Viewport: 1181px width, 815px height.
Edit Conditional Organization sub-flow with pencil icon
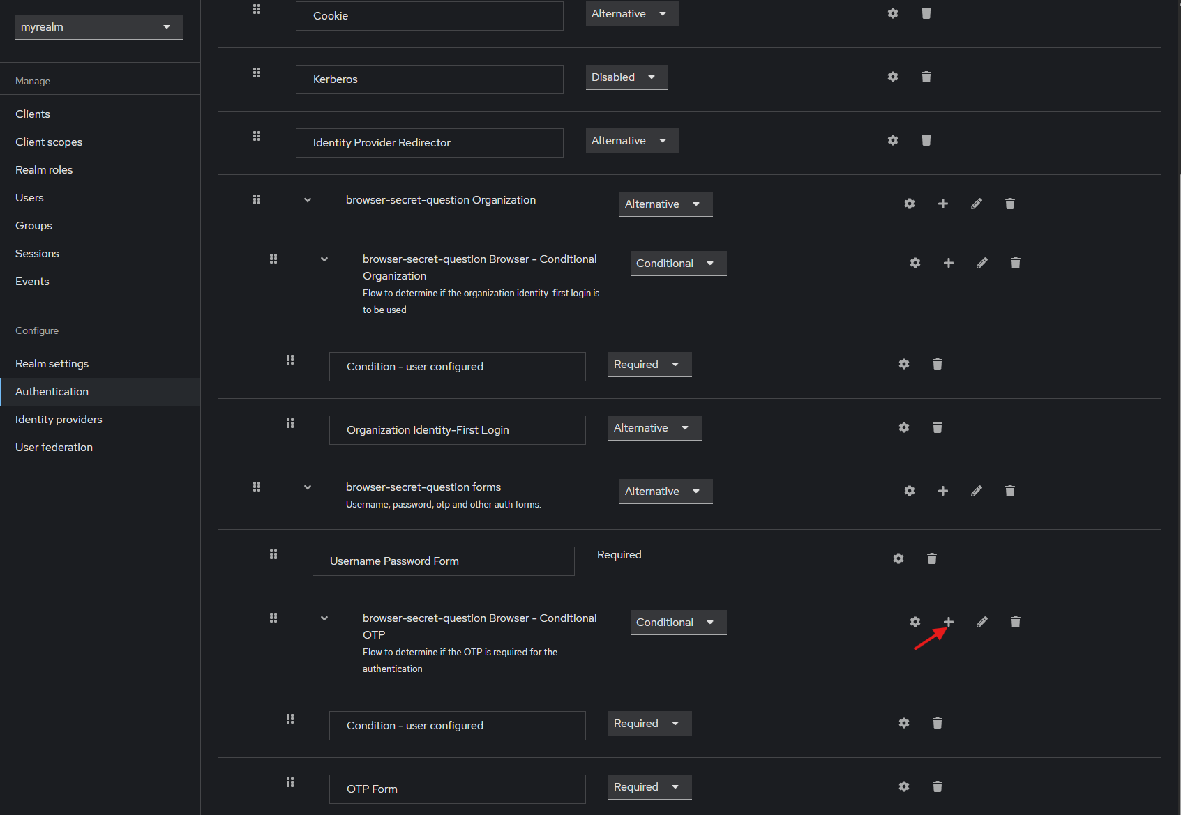(981, 263)
